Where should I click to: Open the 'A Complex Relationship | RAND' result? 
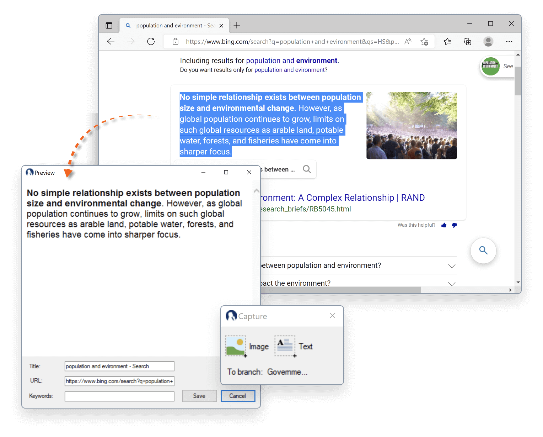343,198
